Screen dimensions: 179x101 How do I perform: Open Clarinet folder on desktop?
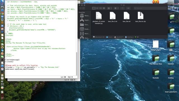[171, 59]
